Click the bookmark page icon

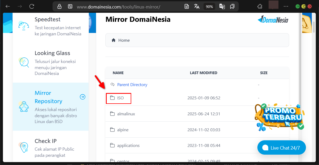click(232, 6)
